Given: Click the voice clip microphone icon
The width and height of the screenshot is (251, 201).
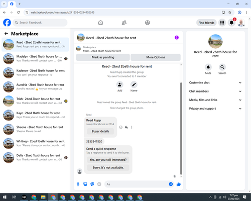Looking at the screenshot, I should click(78, 184).
